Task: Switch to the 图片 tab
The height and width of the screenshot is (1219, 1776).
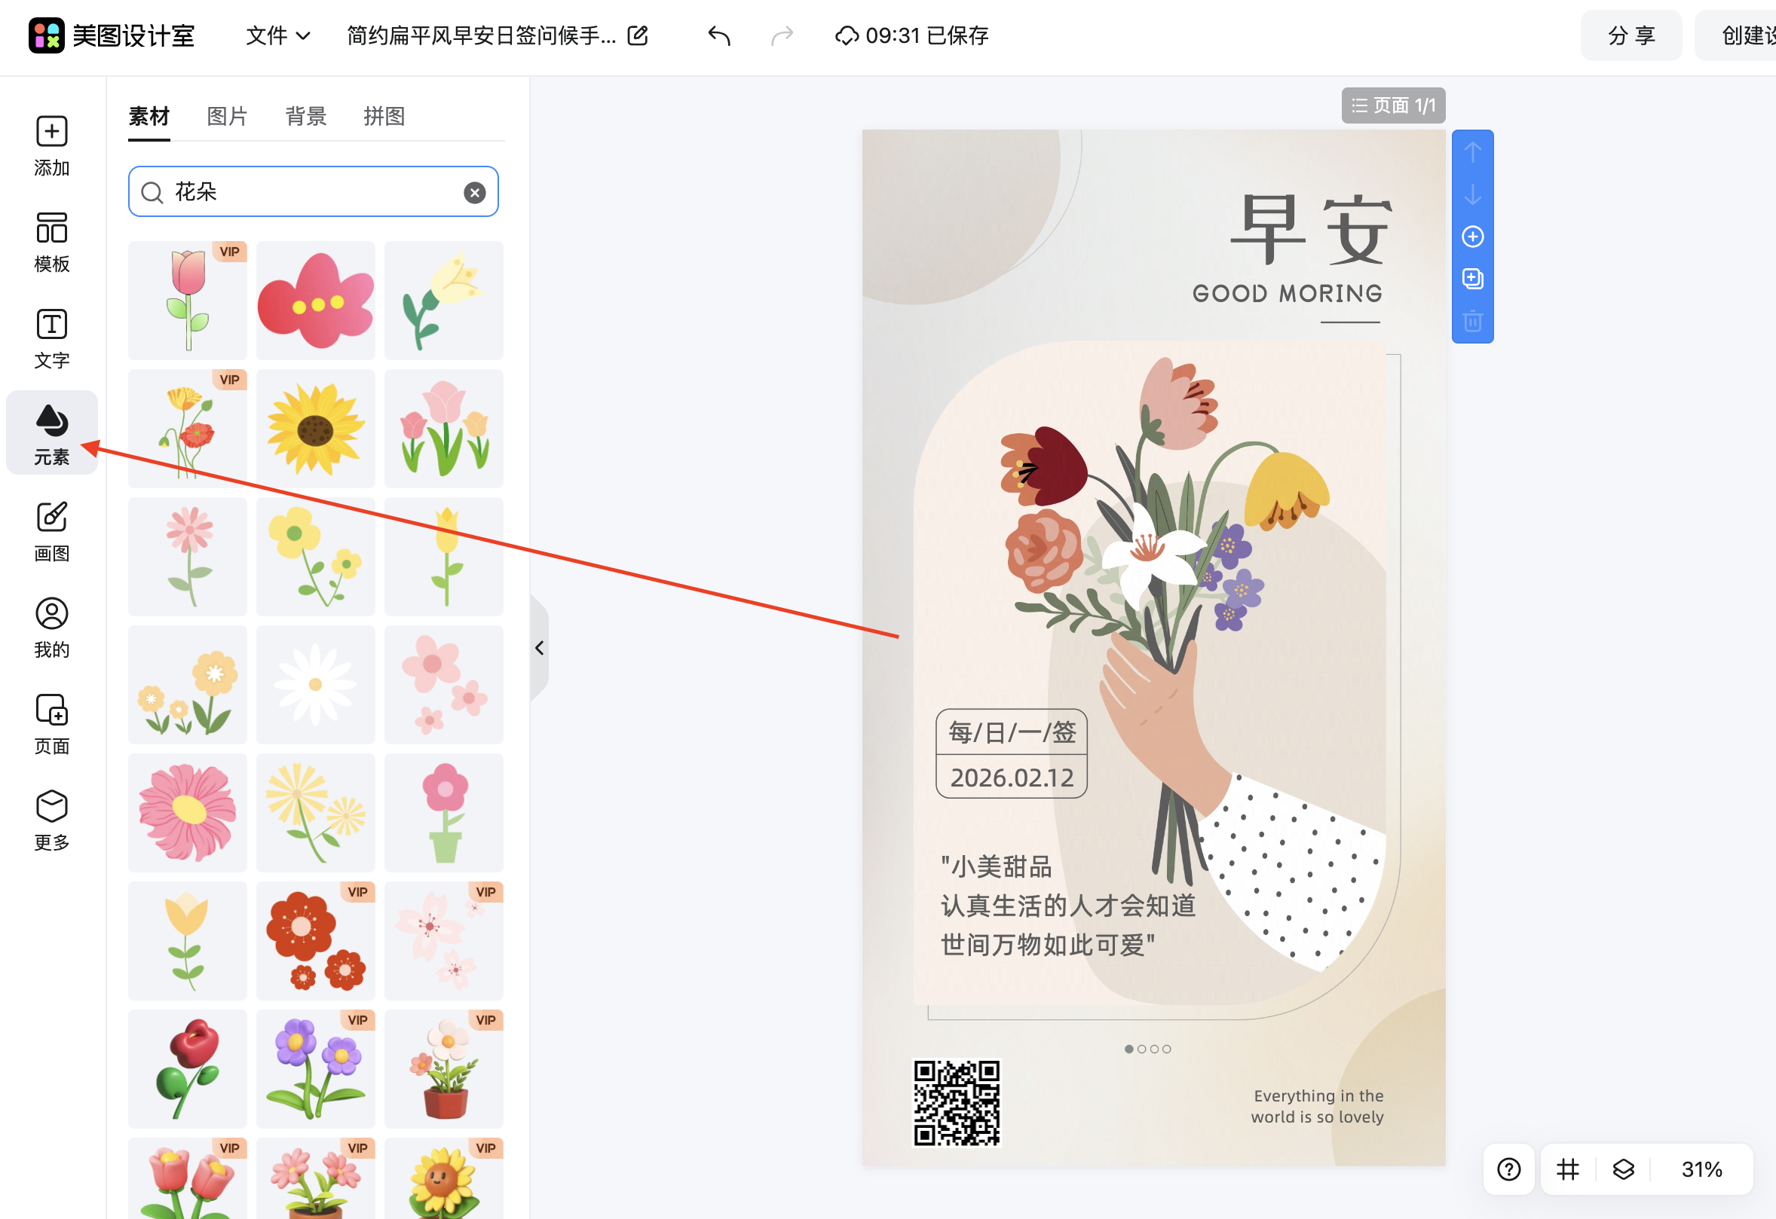Action: [226, 115]
